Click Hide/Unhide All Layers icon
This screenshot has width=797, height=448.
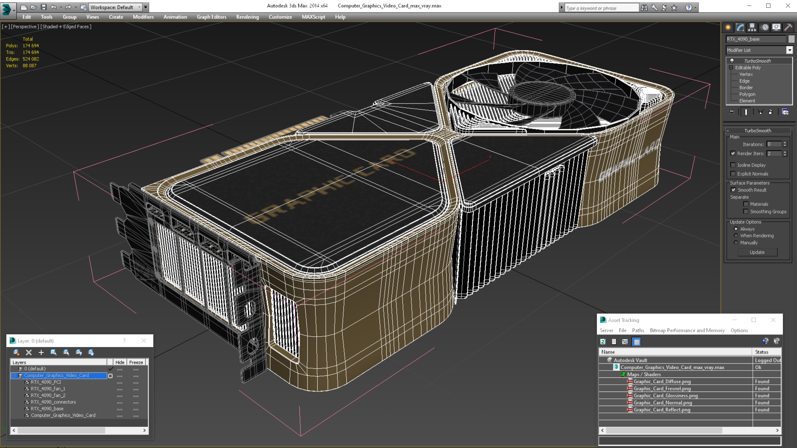79,352
